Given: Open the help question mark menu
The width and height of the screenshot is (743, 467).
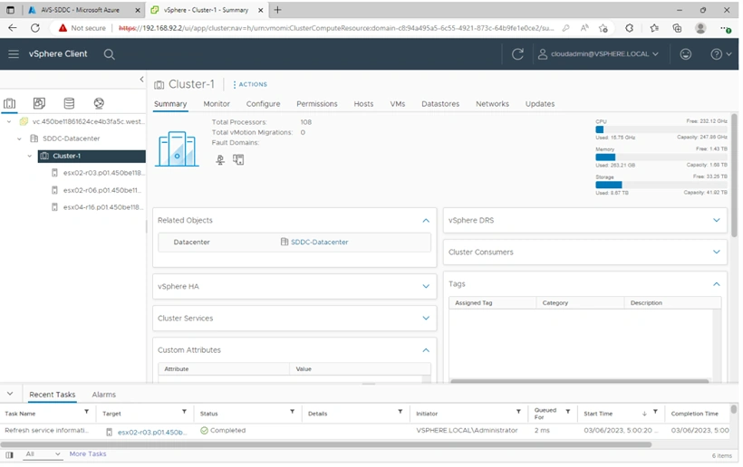Looking at the screenshot, I should [x=720, y=54].
